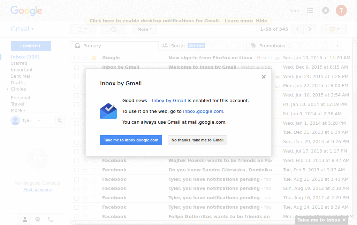This screenshot has width=357, height=225.
Task: Select checkbox of Aug 21, 2012 email
Action: coord(76,179)
